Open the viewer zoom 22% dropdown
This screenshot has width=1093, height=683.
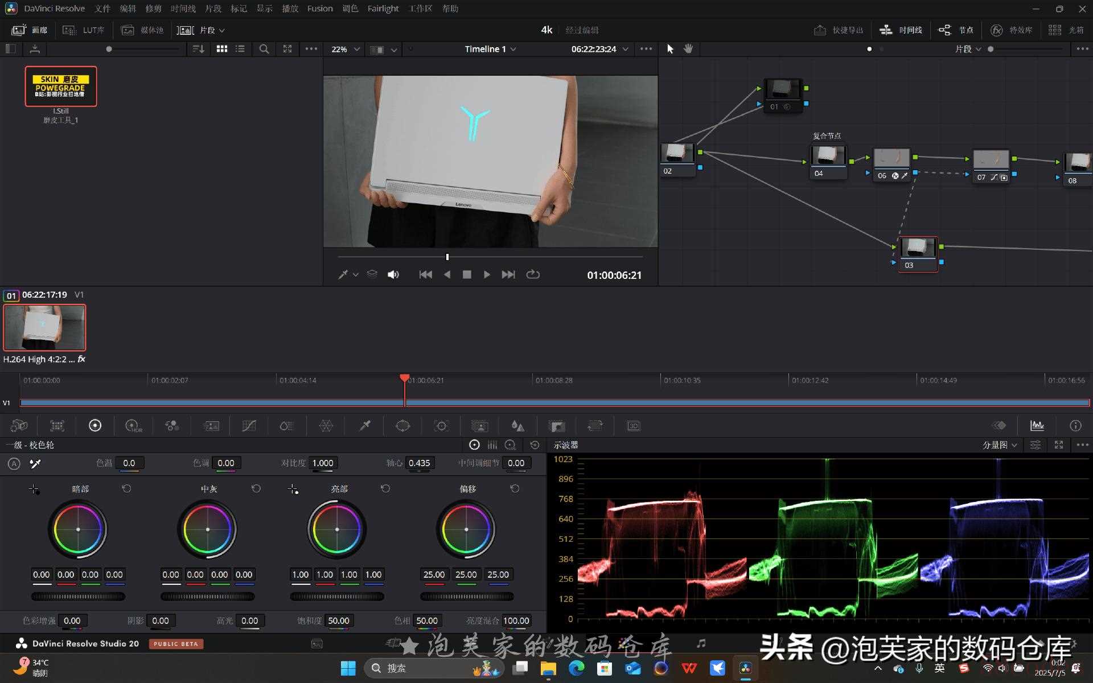pyautogui.click(x=345, y=49)
